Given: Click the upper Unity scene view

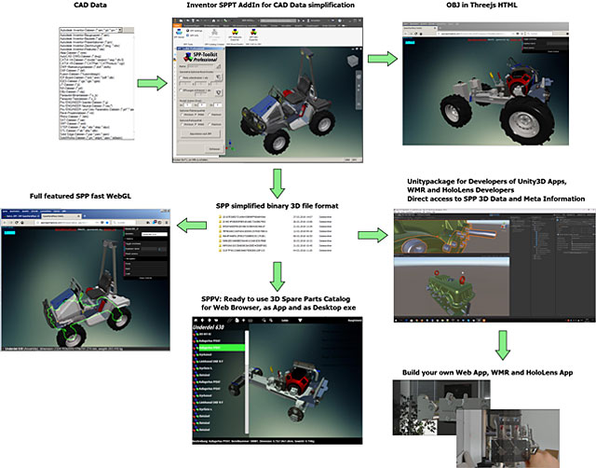Looking at the screenshot, I should pyautogui.click(x=452, y=235).
